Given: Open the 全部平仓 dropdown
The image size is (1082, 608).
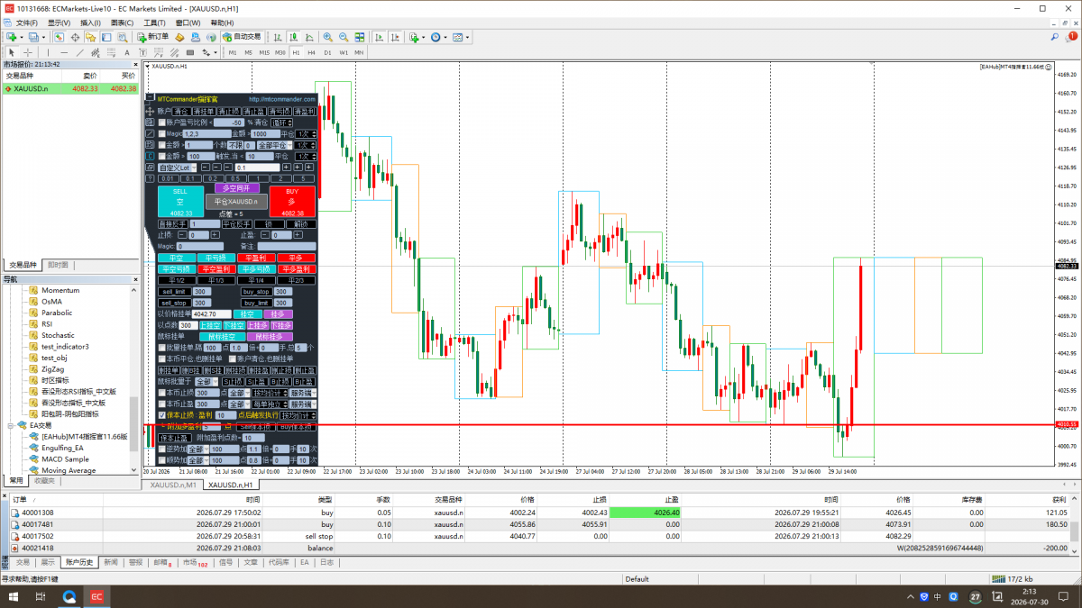Looking at the screenshot, I should pos(273,145).
